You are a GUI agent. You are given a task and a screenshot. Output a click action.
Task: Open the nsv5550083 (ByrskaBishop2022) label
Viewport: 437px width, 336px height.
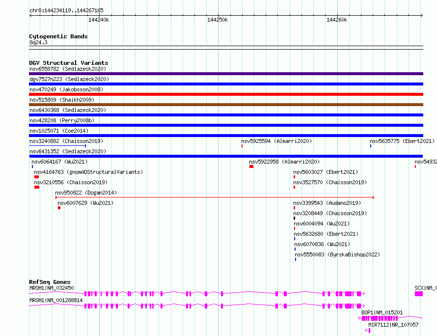coord(337,254)
